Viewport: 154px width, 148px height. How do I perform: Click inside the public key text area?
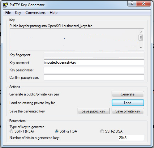point(74,40)
